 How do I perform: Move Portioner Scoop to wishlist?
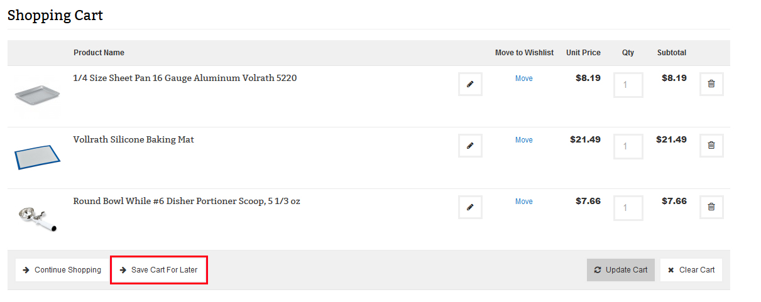(x=523, y=202)
